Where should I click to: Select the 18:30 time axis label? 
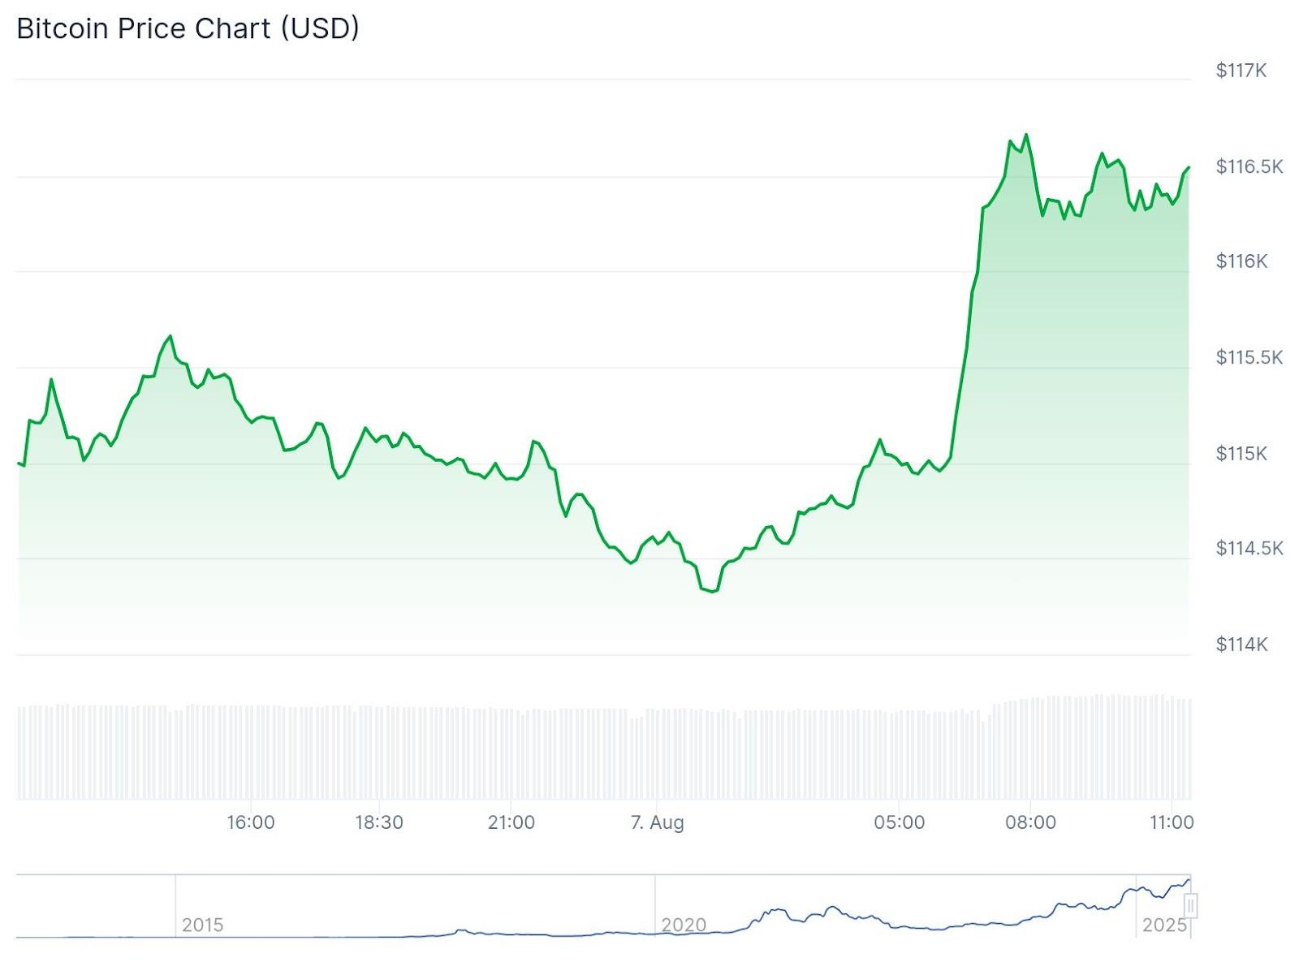click(x=378, y=822)
